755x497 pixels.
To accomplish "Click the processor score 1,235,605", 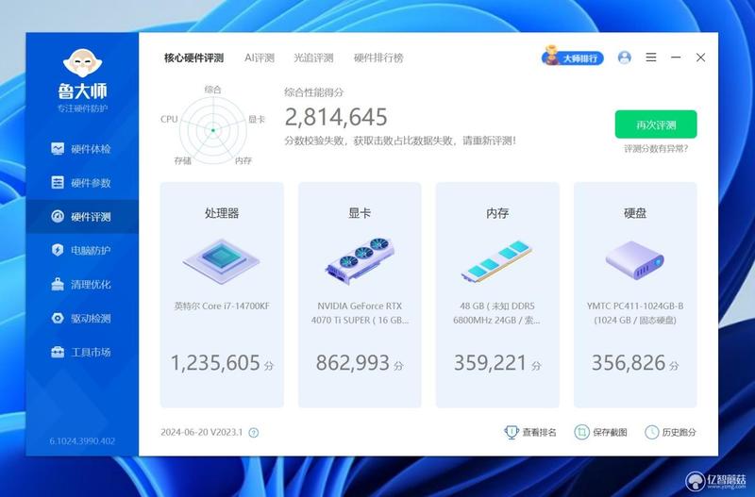I will [x=215, y=363].
